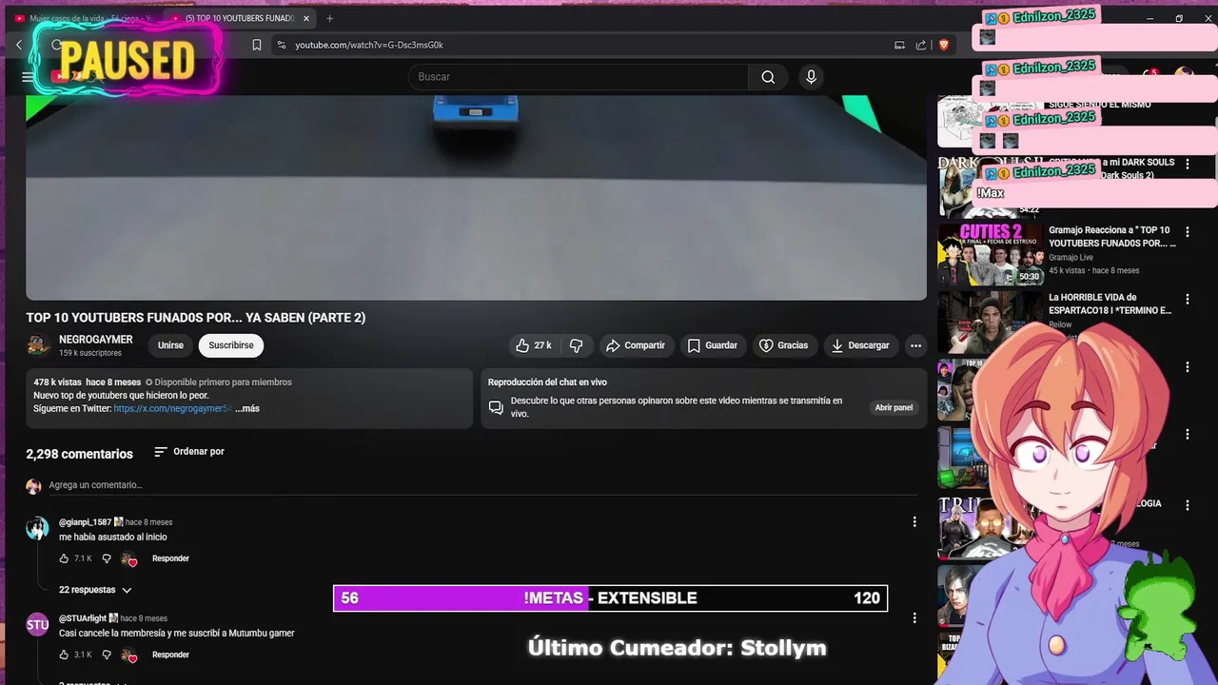The height and width of the screenshot is (685, 1218).
Task: Like the comment by @STUArlight
Action: tap(64, 655)
